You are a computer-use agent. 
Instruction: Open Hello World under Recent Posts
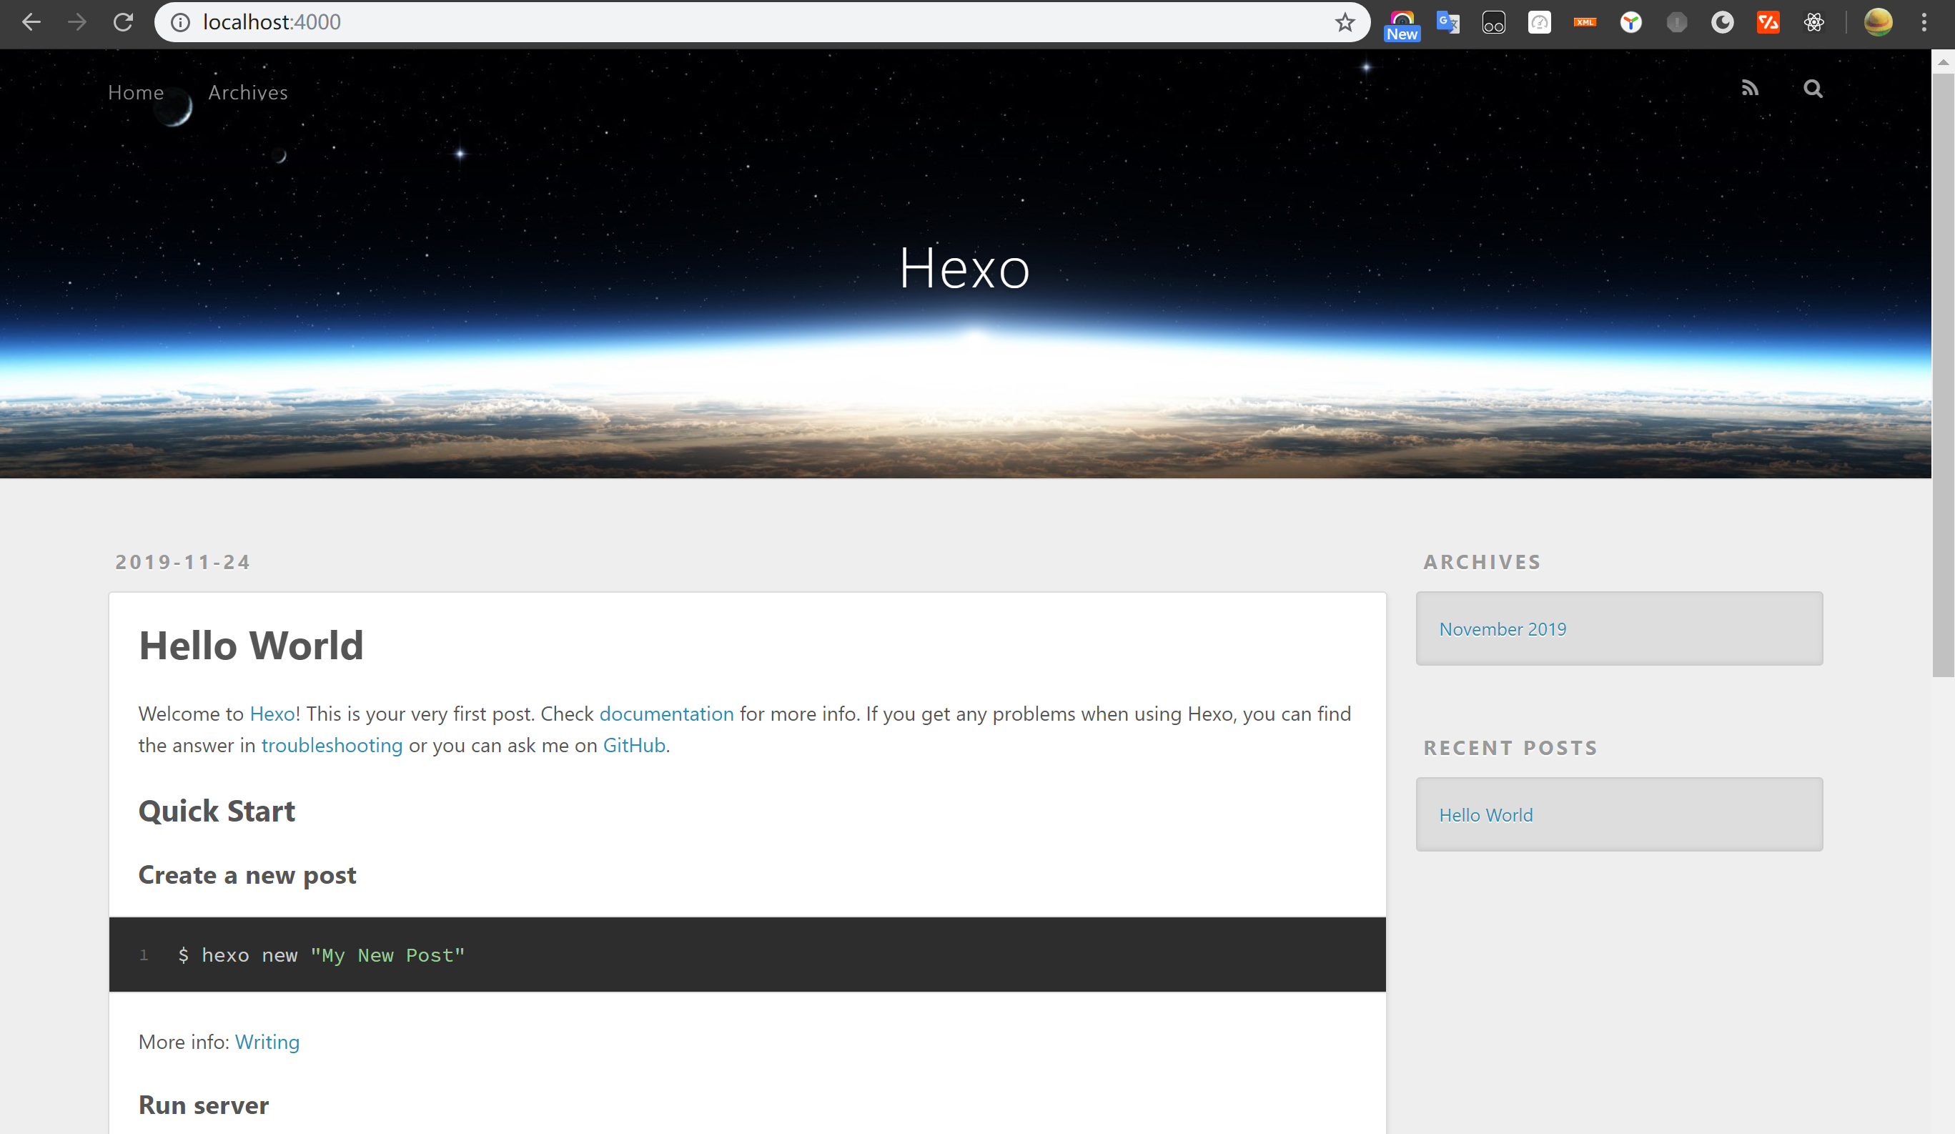[x=1485, y=816]
